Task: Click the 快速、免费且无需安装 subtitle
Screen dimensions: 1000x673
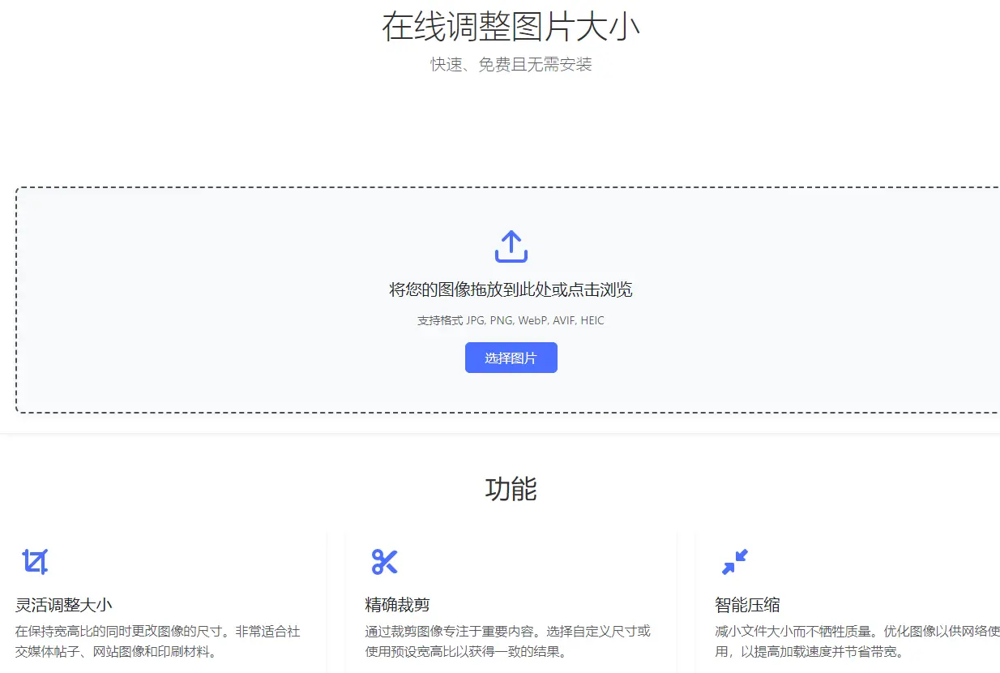Action: tap(511, 65)
